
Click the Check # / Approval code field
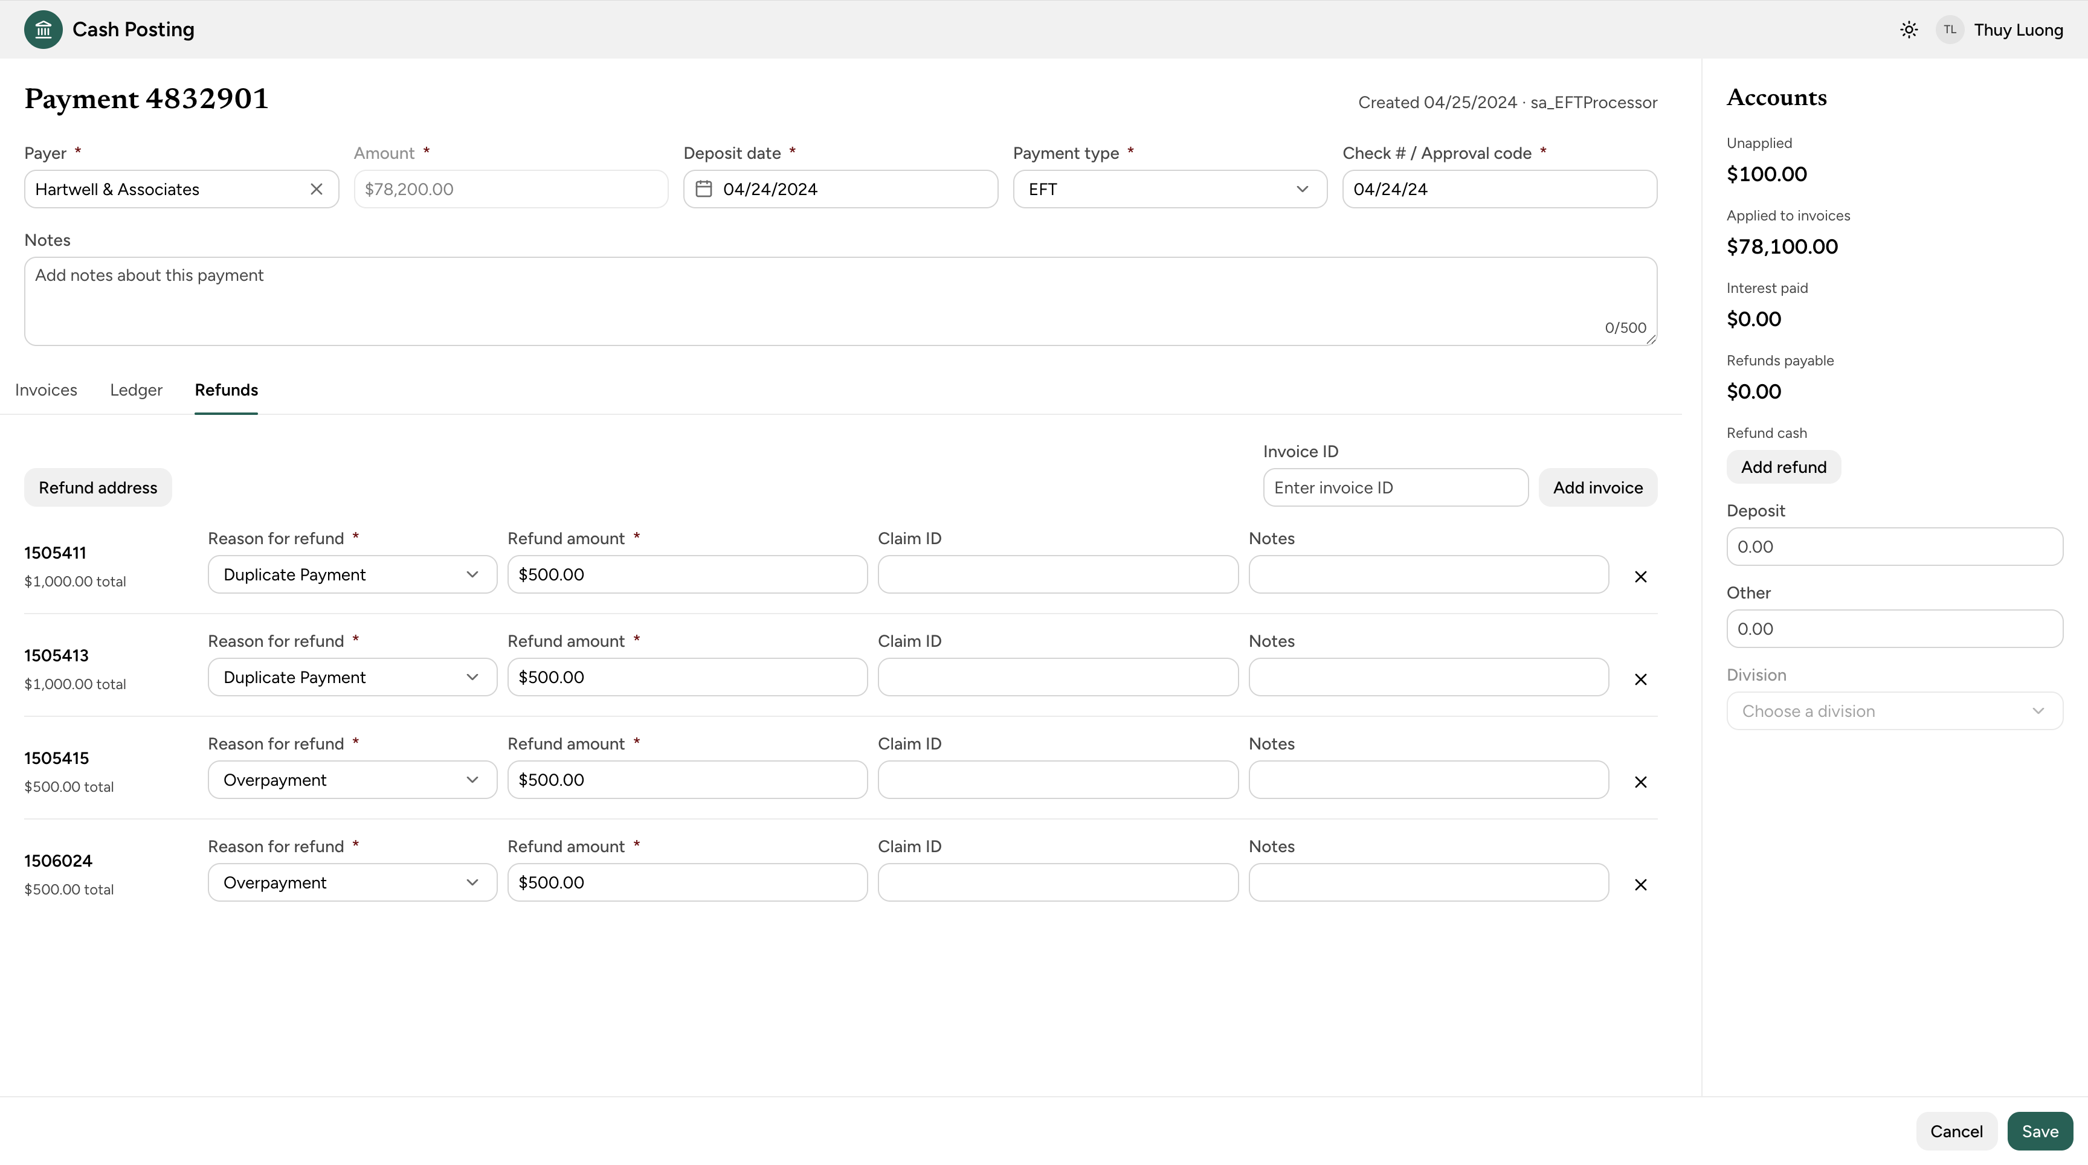(1500, 189)
